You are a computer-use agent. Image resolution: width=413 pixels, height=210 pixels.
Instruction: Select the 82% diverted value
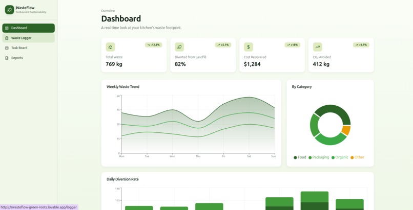pyautogui.click(x=180, y=64)
